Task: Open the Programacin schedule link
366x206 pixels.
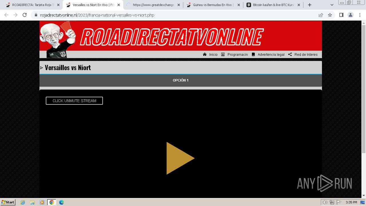Action: [238, 55]
